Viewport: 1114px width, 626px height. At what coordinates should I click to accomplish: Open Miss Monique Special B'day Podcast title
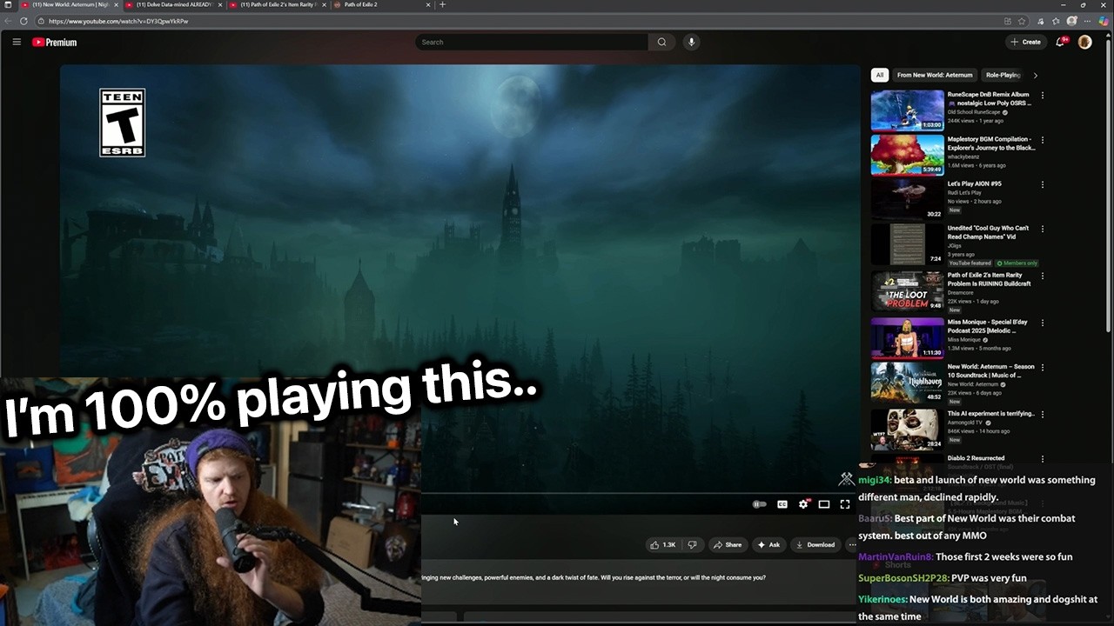(987, 326)
